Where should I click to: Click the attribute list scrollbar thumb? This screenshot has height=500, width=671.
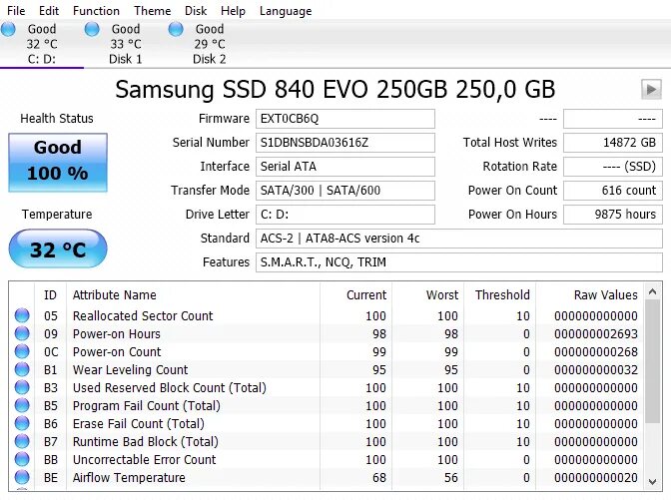click(653, 361)
